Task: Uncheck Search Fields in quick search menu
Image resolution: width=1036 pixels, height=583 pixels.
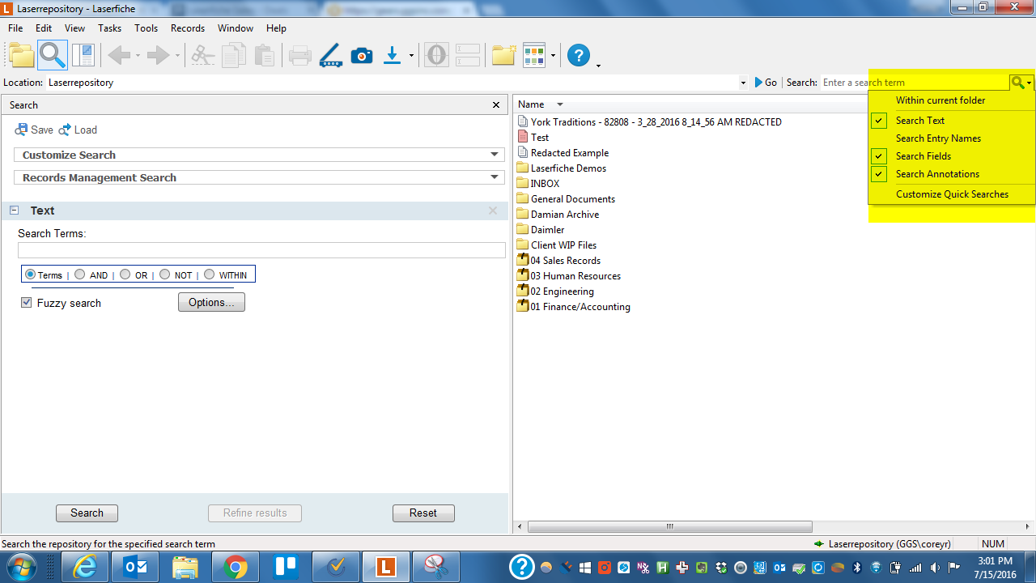Action: (879, 156)
